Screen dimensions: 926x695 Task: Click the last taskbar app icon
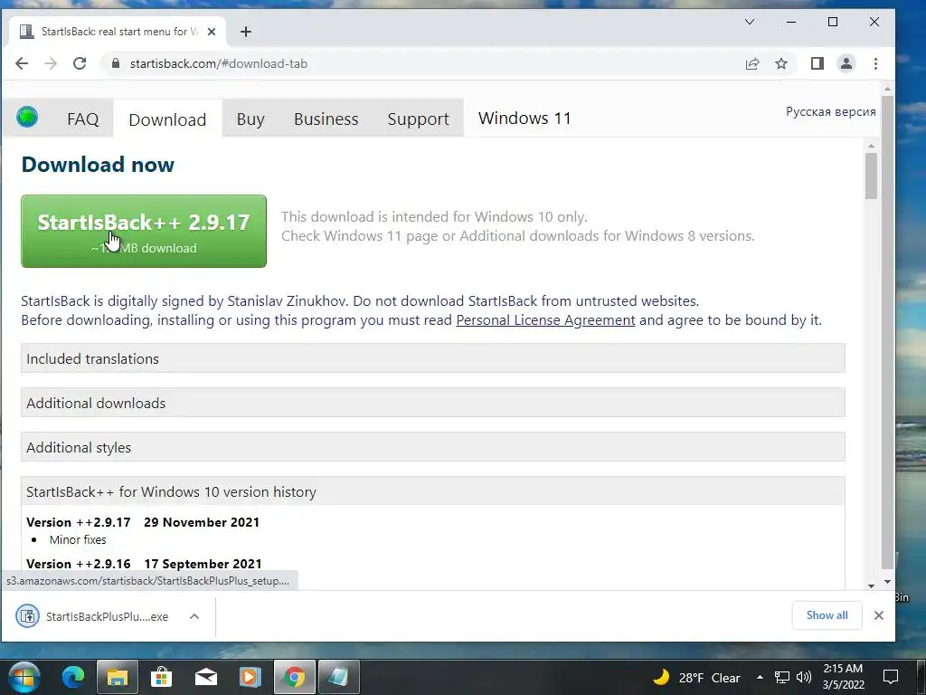[x=339, y=677]
